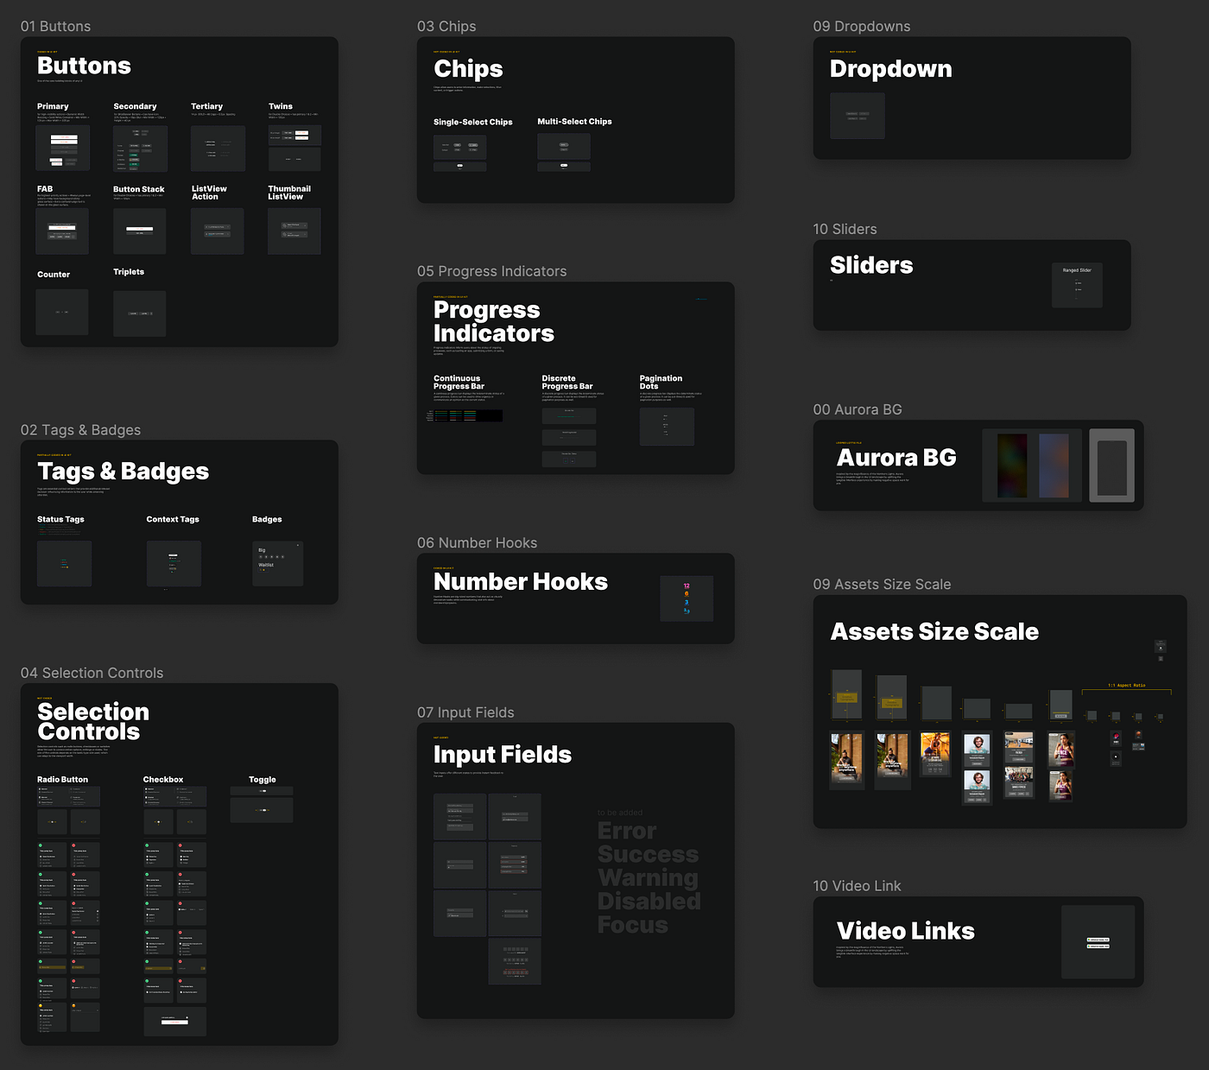Click the colored digits preview in Number Hooks
1209x1070 pixels.
[687, 598]
